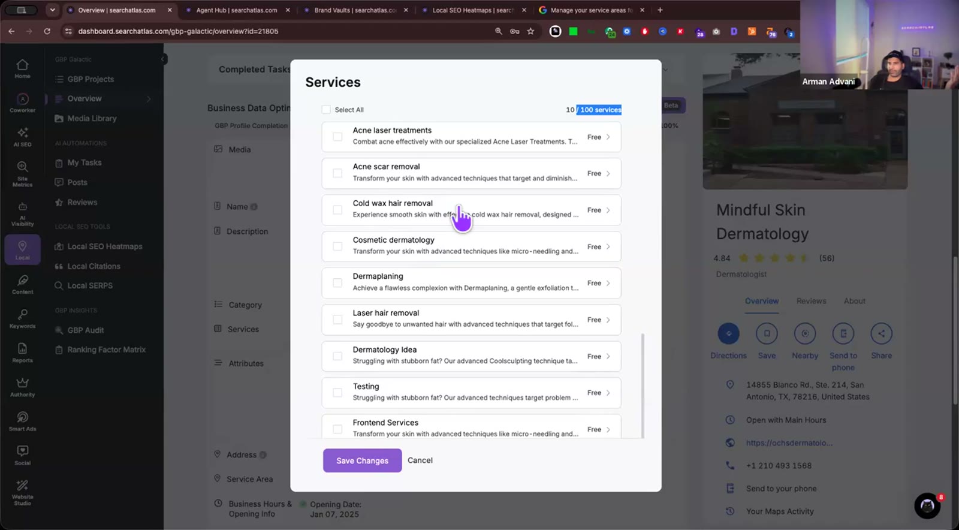Toggle the Select All checkbox

[326, 110]
